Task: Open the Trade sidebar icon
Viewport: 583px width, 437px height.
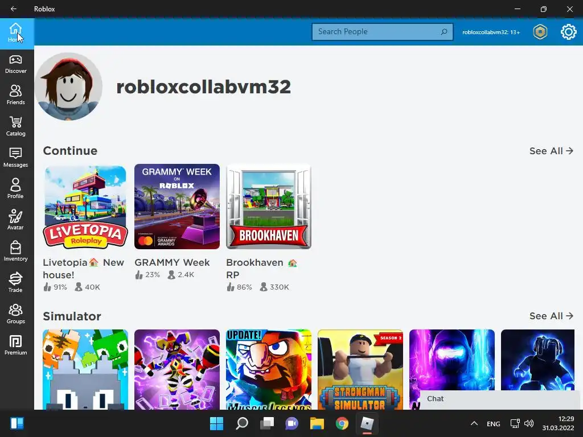Action: click(x=15, y=283)
